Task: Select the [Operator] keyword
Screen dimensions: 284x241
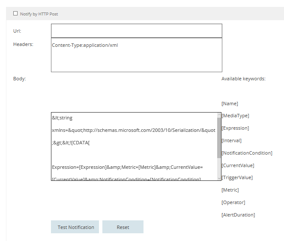Action: [233, 202]
